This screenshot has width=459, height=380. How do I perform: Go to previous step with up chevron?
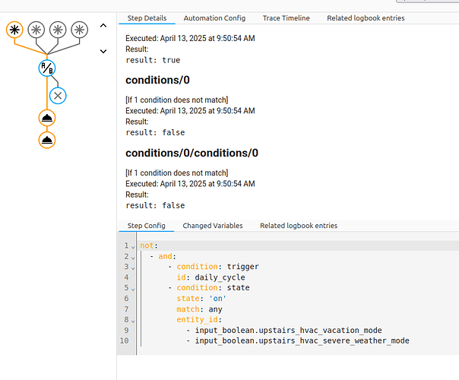click(x=103, y=27)
